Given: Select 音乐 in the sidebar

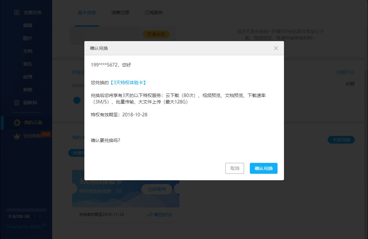Looking at the screenshot, I should tap(28, 64).
